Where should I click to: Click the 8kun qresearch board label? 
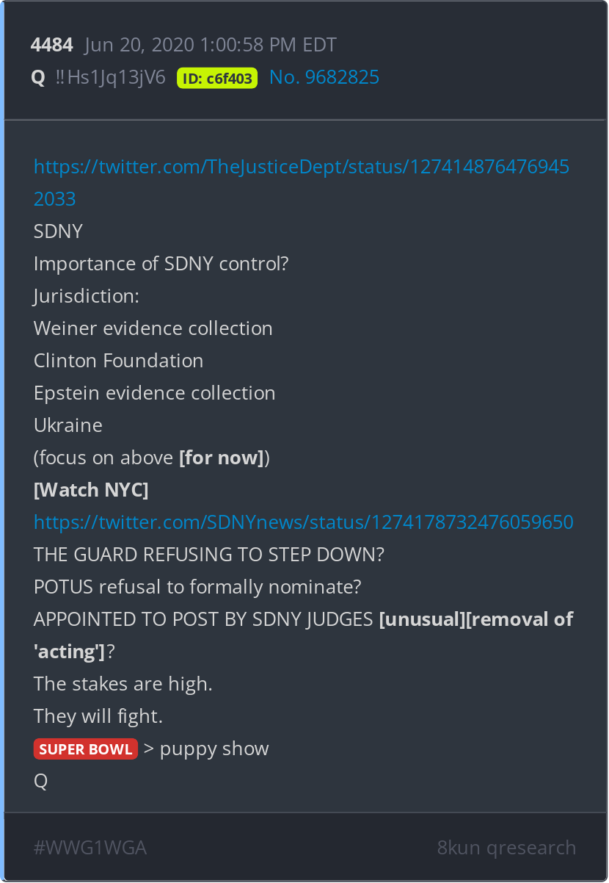tap(506, 848)
